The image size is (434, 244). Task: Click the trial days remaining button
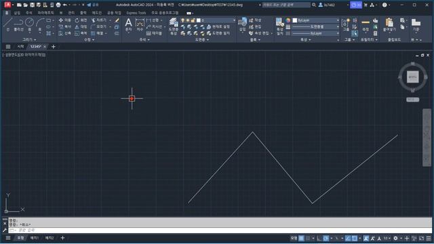click(x=356, y=5)
